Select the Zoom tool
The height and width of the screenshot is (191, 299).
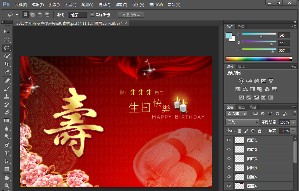pyautogui.click(x=7, y=186)
